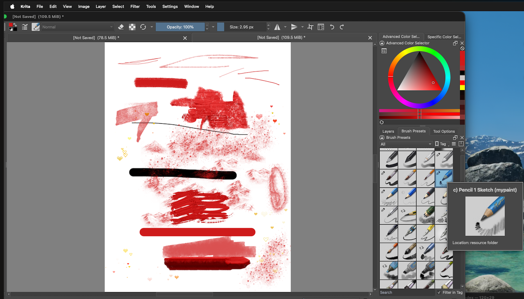Lock the Advanced Color Selector docker
Viewport: 524px width, 299px height.
tap(382, 43)
